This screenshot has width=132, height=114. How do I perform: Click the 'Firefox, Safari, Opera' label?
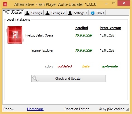click(x=39, y=35)
